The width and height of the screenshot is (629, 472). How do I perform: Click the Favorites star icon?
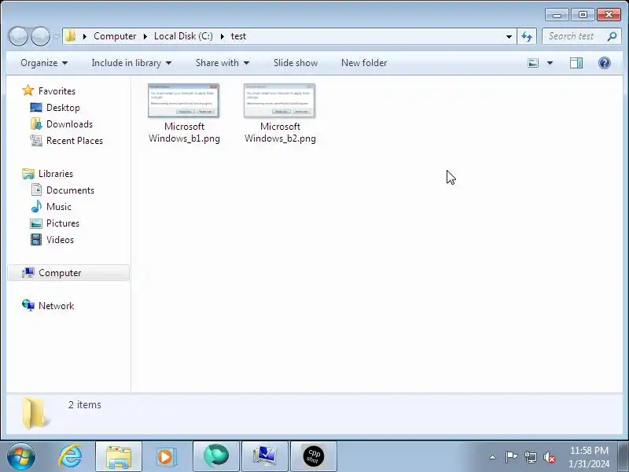[x=28, y=90]
